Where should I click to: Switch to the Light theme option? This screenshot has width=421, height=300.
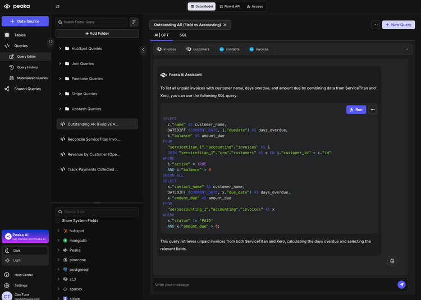[16, 260]
